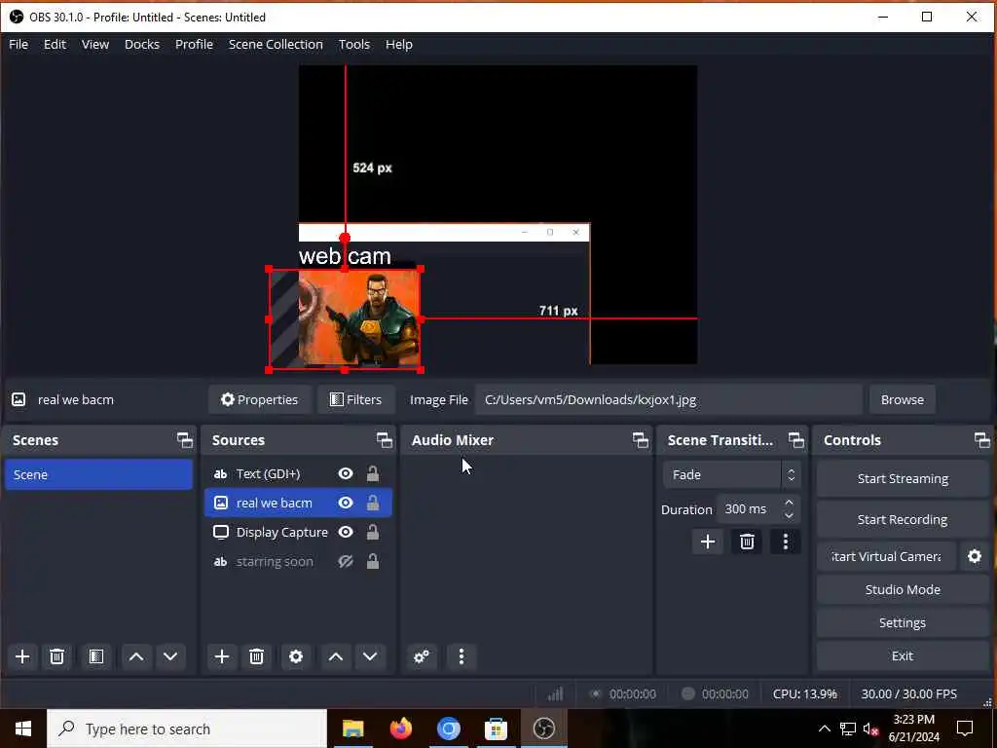Viewport: 997px width, 748px height.
Task: Click Start Recording
Action: [903, 520]
